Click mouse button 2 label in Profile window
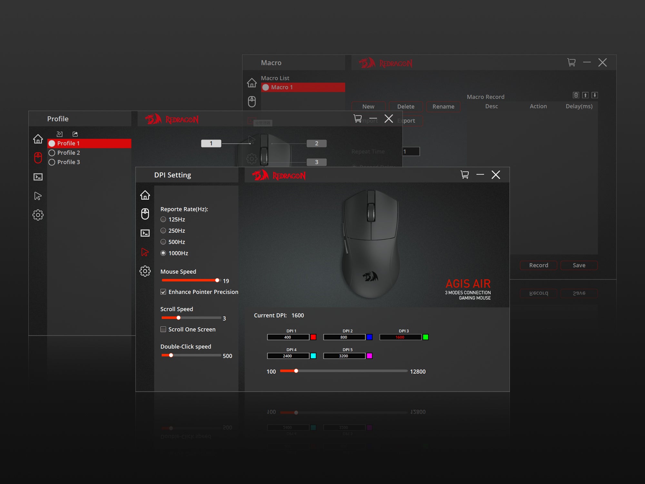This screenshot has width=645, height=484. pos(317,143)
